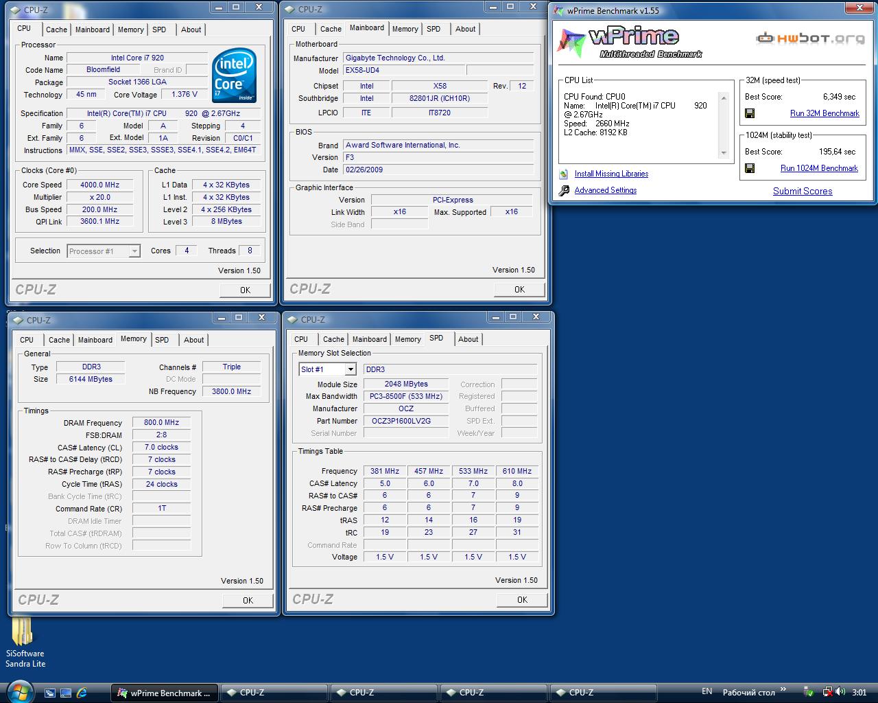Open the Advanced Settings link
The width and height of the screenshot is (878, 703).
[x=606, y=191]
